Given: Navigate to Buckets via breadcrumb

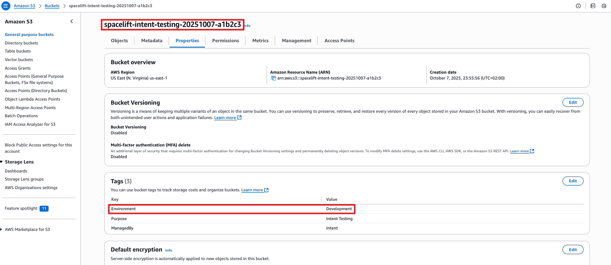Looking at the screenshot, I should point(52,6).
